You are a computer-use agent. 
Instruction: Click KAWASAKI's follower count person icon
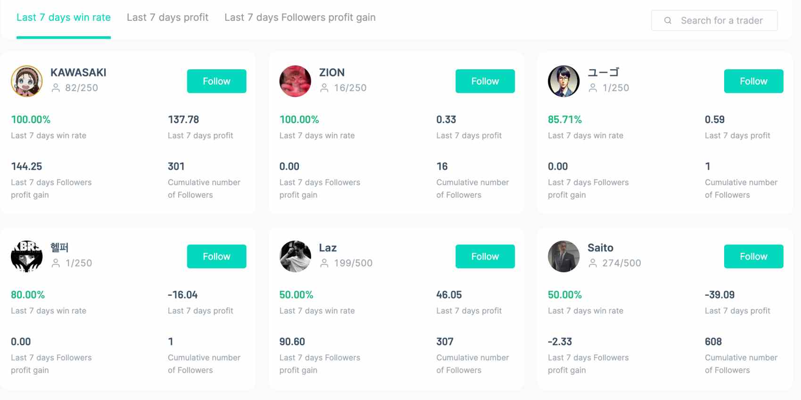coord(56,88)
